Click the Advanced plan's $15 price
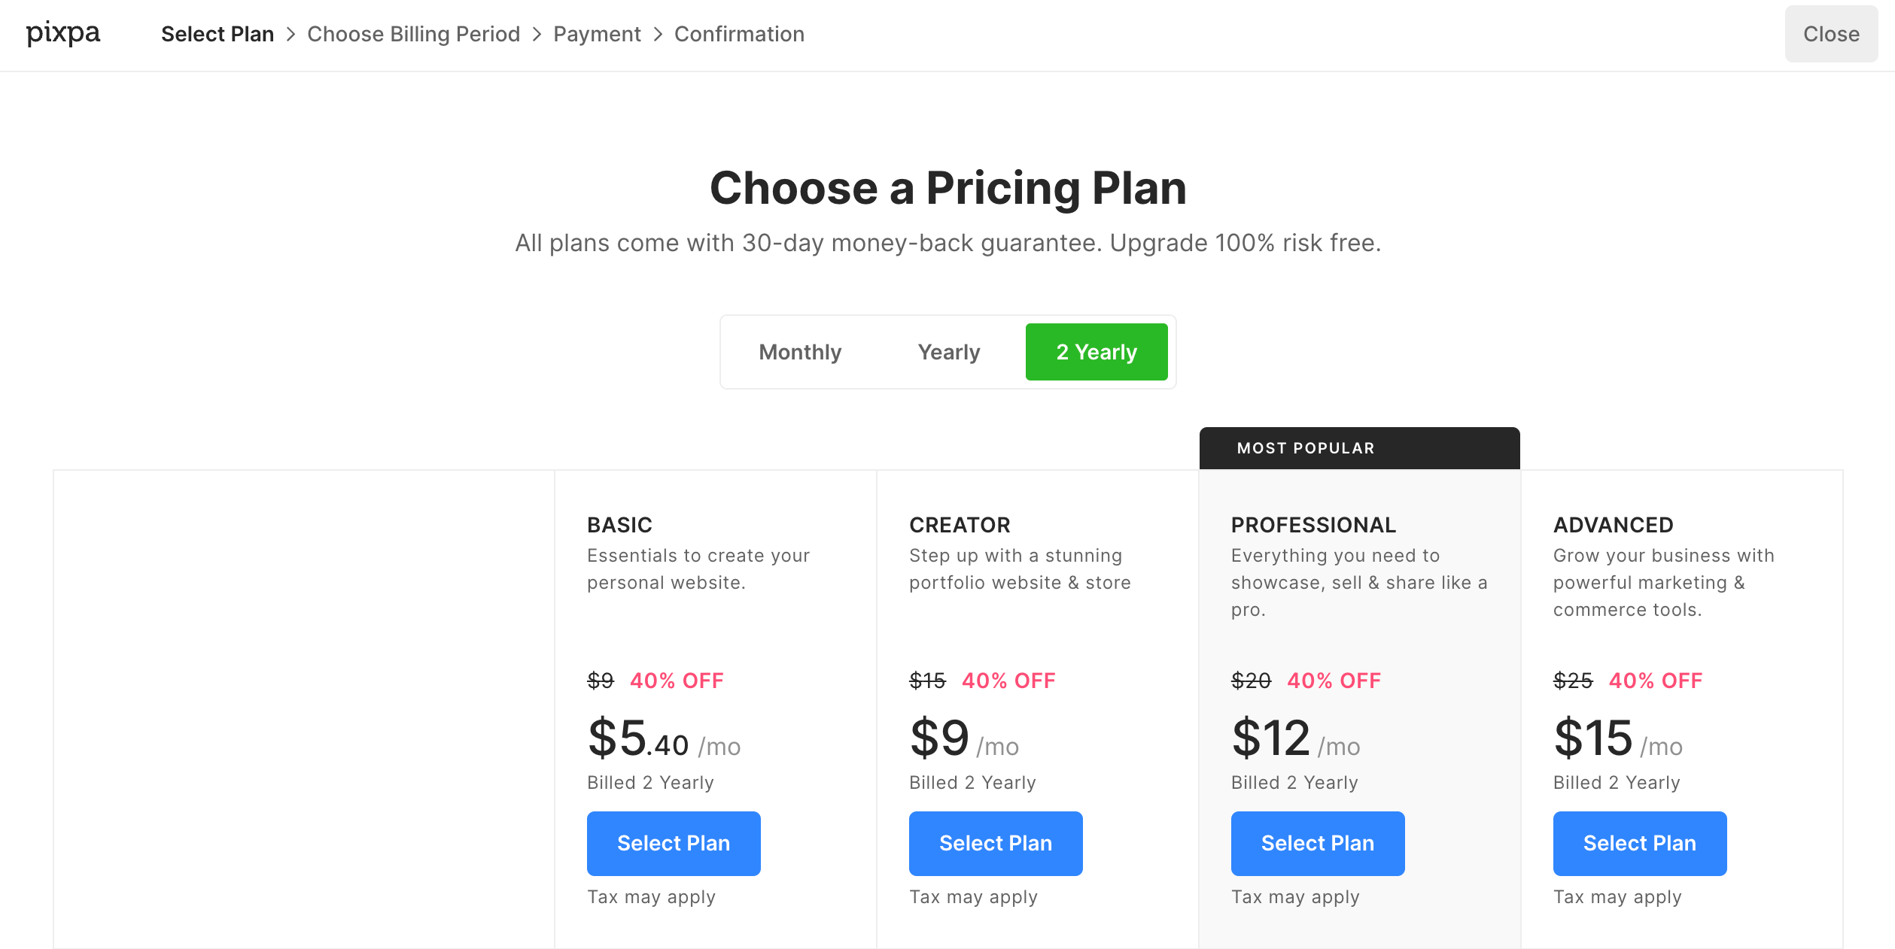 coord(1593,738)
